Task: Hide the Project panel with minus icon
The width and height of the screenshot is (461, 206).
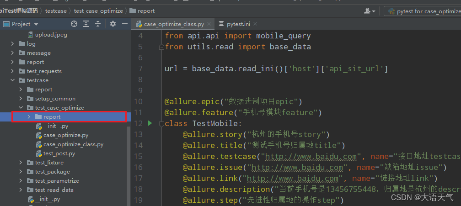Action: pos(125,24)
